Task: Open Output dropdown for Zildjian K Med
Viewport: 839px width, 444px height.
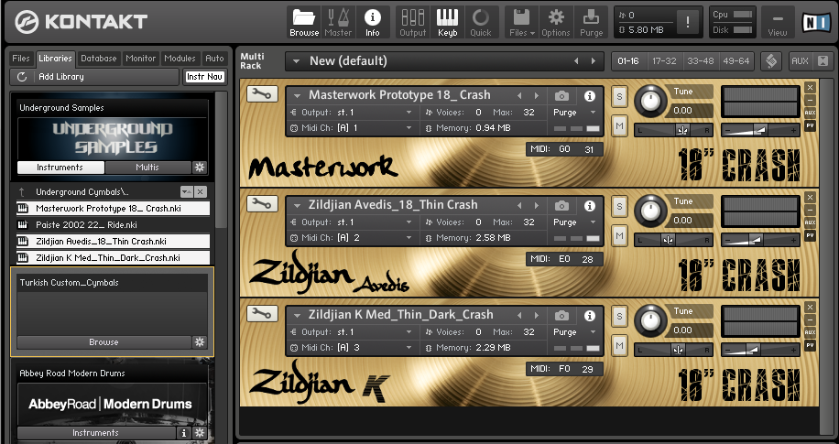Action: coord(409,332)
